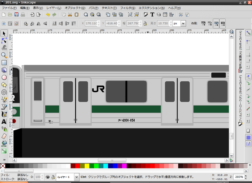Click the Paste clipboard icon
Viewport: 252px width, 183px height.
[76, 15]
